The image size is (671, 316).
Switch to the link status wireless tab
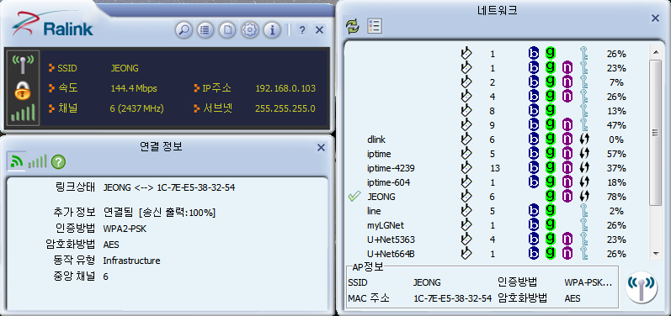16,161
